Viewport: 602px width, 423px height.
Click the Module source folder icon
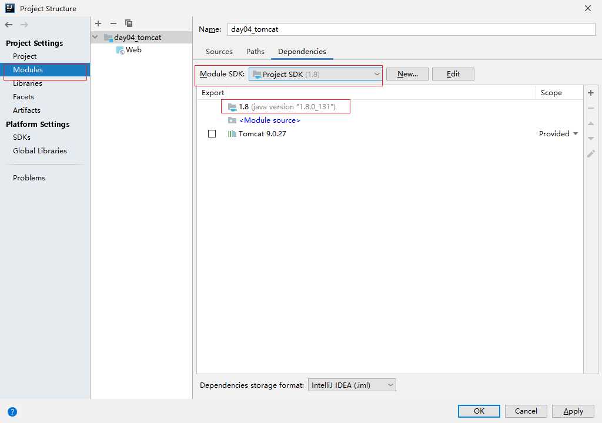[x=232, y=120]
